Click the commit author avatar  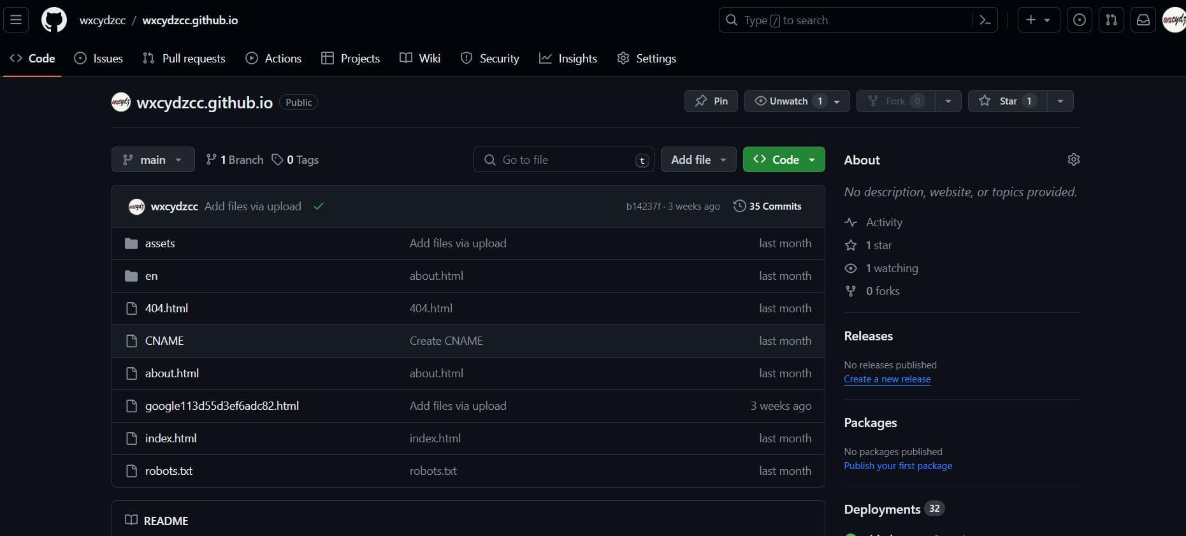point(136,206)
